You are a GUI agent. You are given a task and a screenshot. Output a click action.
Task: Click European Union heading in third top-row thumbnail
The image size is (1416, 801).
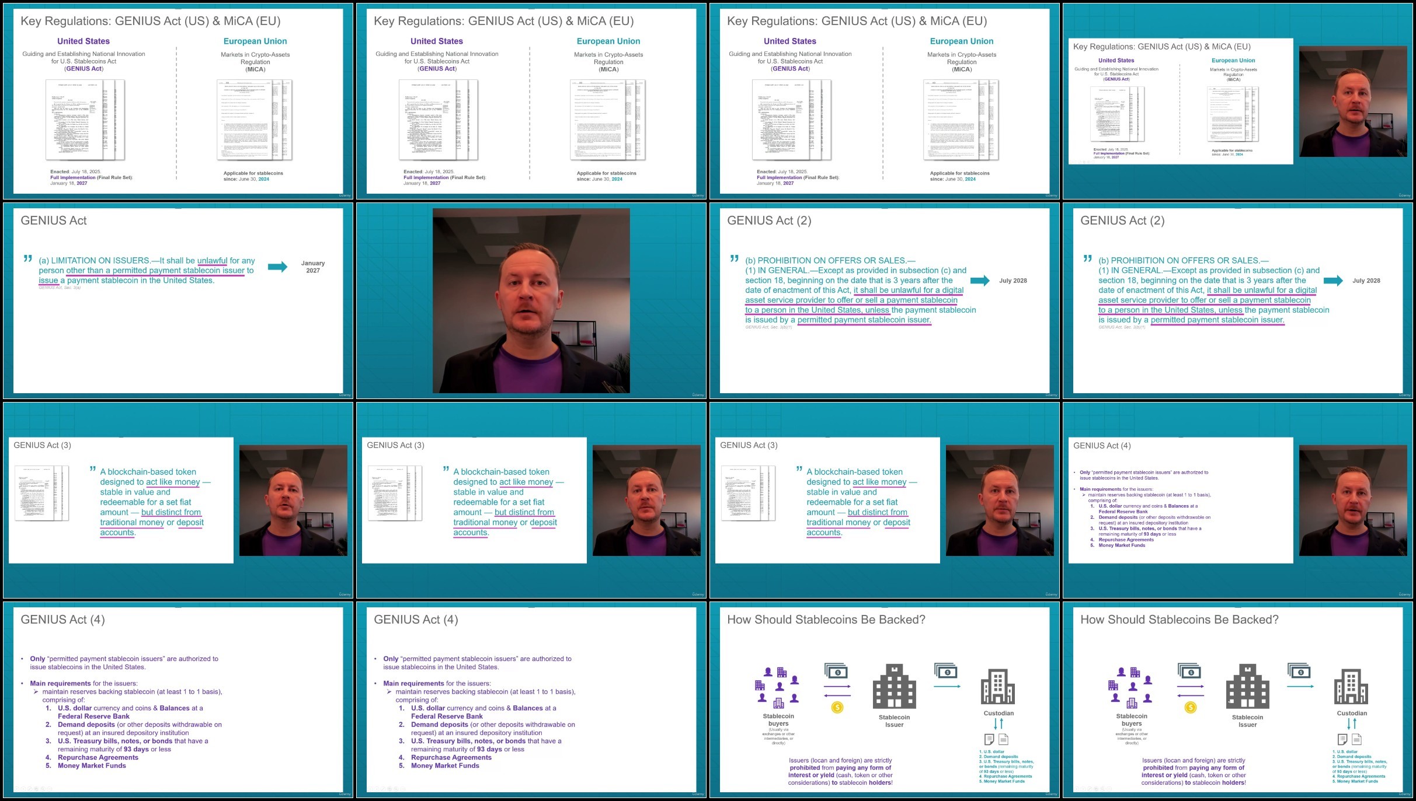(961, 41)
